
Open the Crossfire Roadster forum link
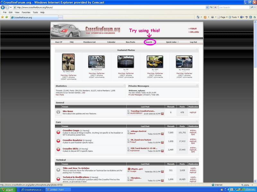(72, 140)
